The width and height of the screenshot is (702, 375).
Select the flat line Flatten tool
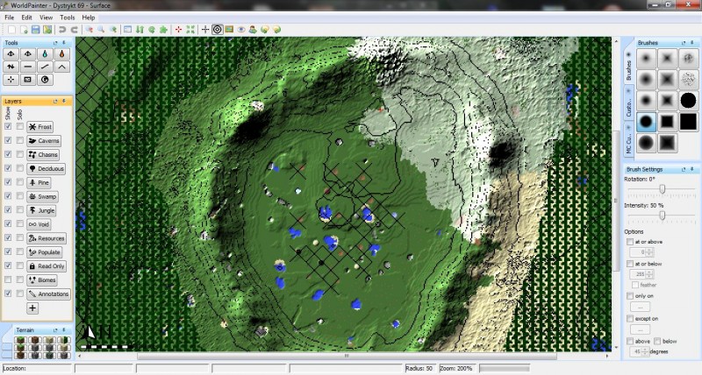(x=28, y=67)
